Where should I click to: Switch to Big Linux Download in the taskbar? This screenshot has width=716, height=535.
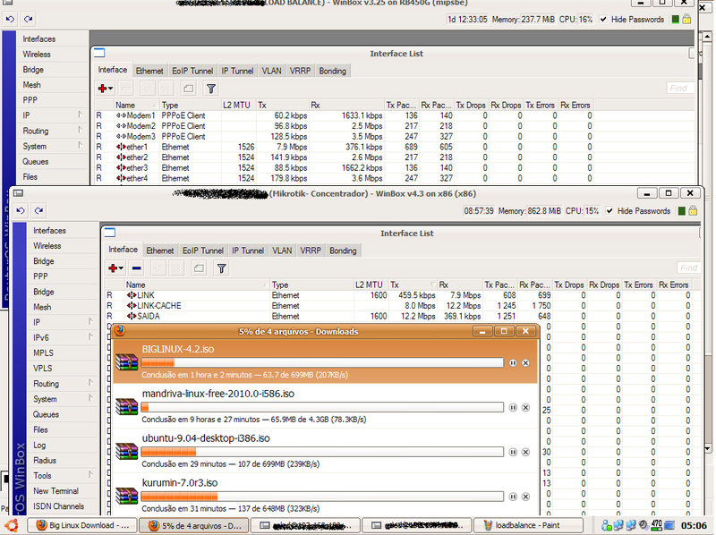[82, 525]
